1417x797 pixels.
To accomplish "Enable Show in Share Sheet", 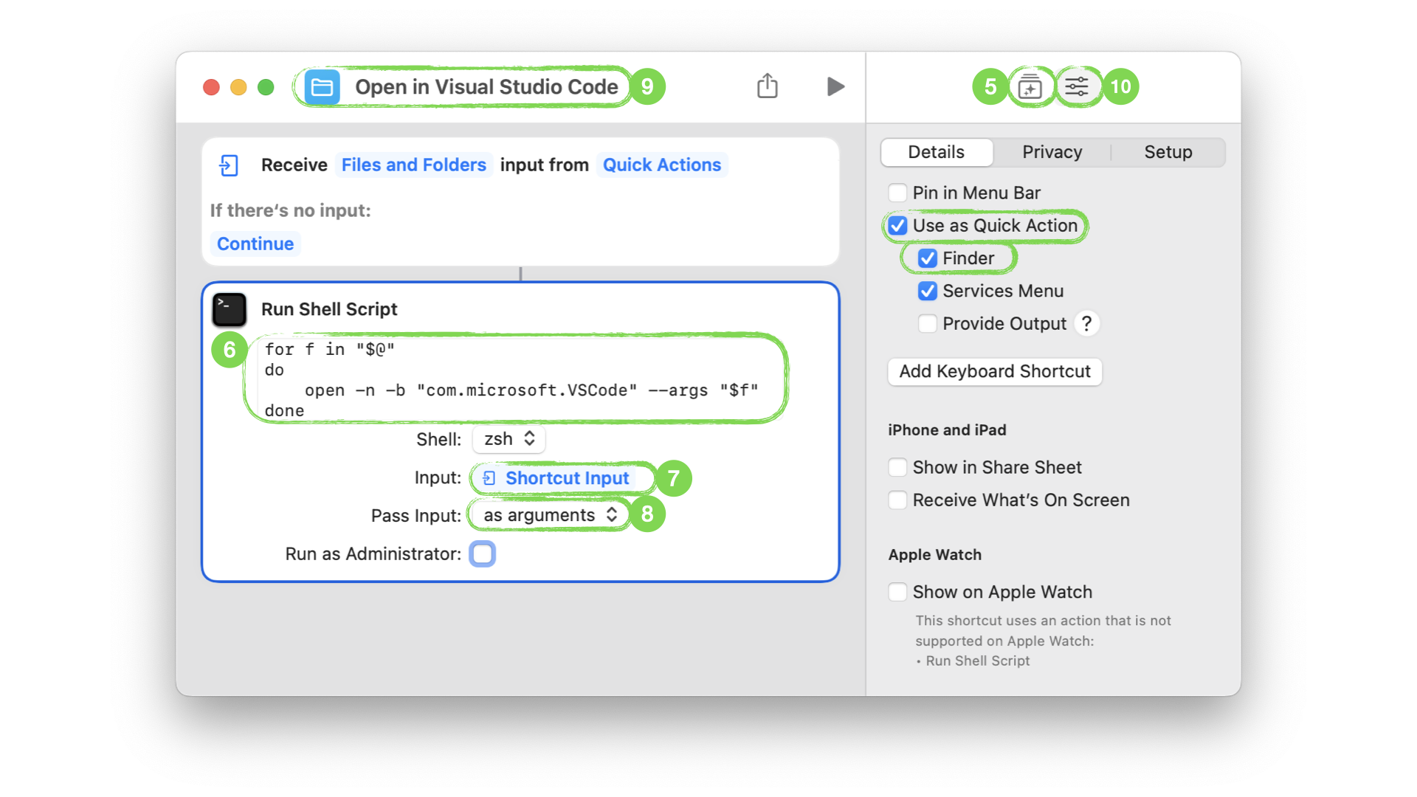I will coord(897,467).
